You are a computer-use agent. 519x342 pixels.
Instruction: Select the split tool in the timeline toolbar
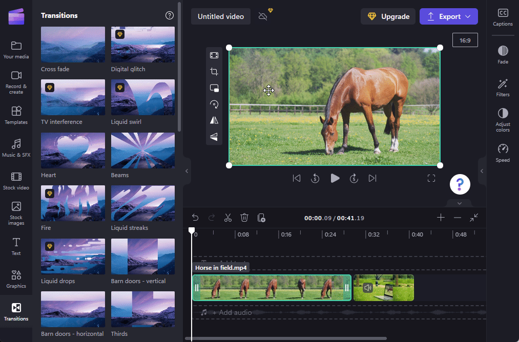(227, 218)
